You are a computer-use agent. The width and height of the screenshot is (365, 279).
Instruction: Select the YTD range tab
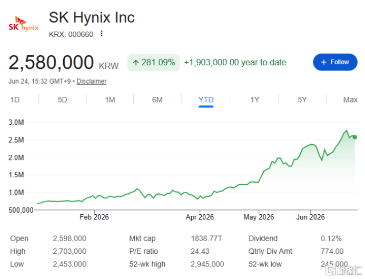point(206,100)
